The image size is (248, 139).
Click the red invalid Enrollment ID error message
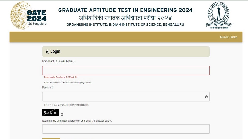[x=61, y=77]
